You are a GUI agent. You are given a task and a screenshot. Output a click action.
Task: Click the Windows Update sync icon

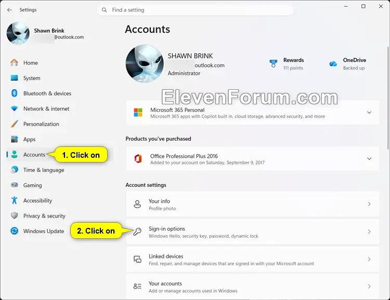15,231
